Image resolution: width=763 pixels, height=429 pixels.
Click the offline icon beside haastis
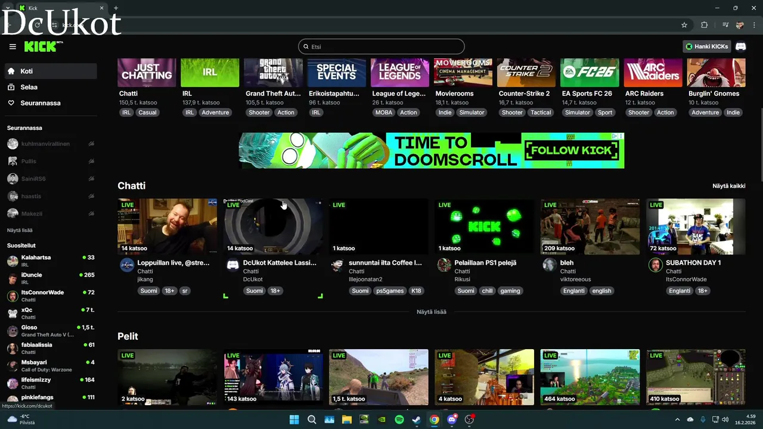point(91,196)
